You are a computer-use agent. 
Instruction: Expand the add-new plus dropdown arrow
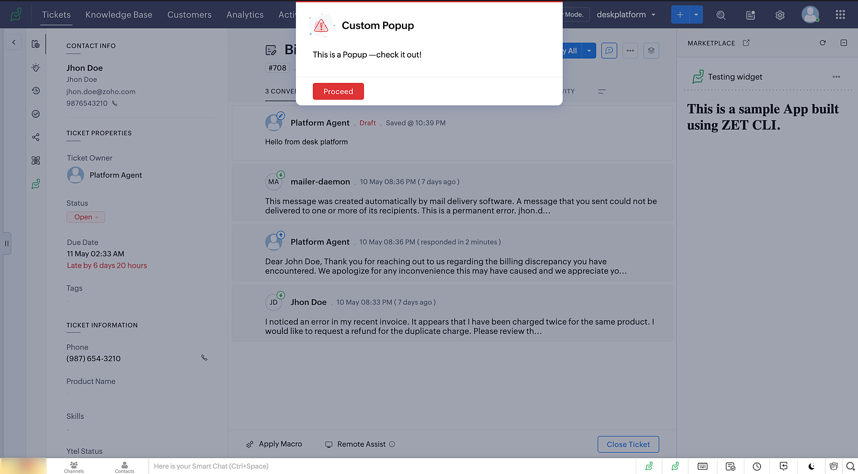696,15
